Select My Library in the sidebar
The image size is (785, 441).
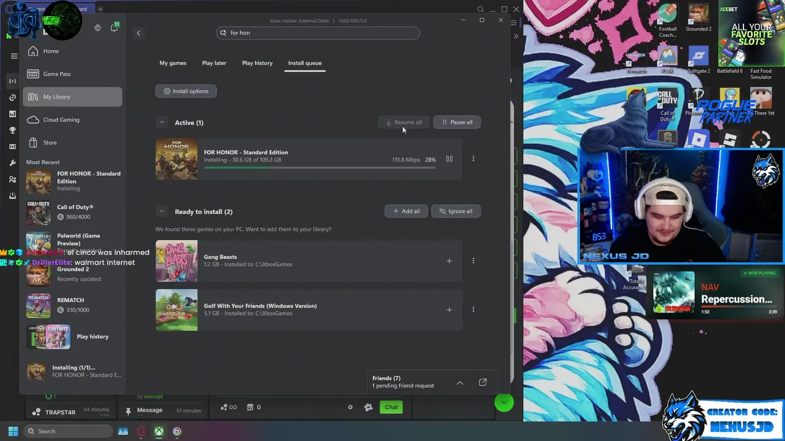[72, 97]
